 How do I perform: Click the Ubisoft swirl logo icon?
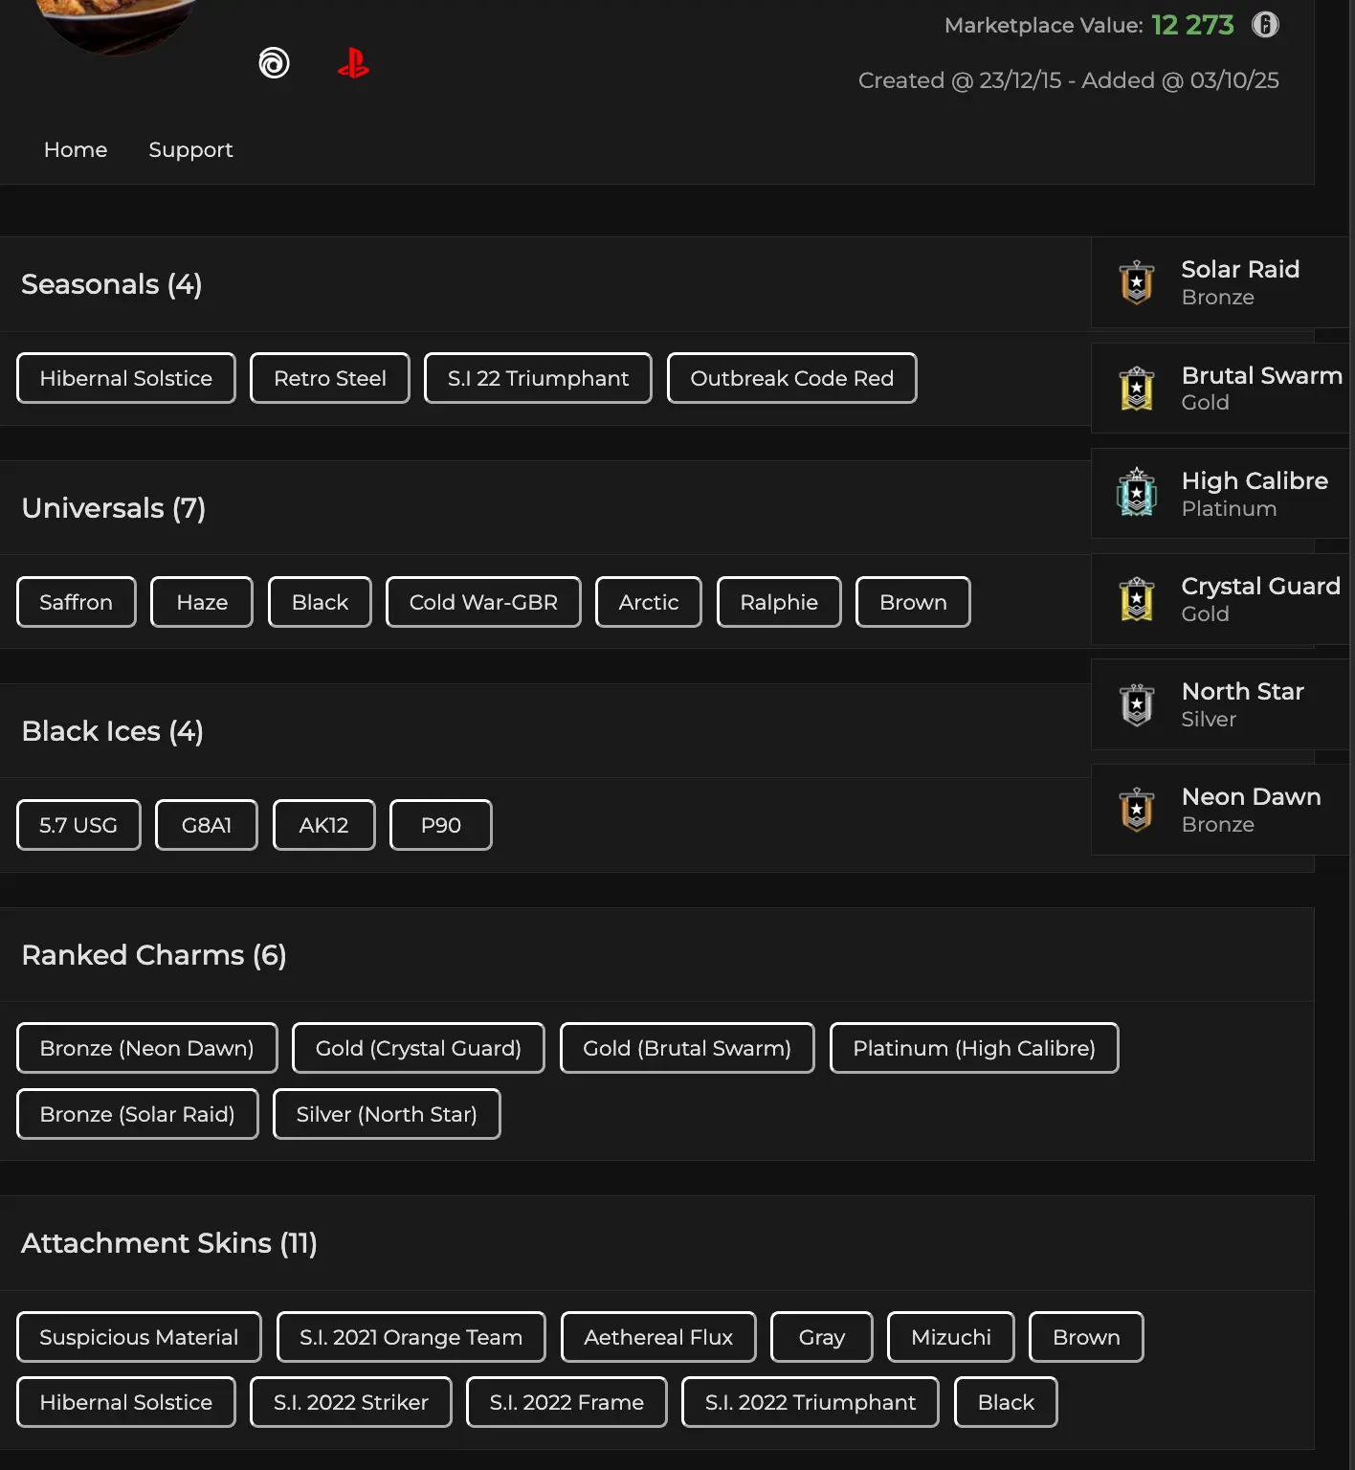click(274, 63)
